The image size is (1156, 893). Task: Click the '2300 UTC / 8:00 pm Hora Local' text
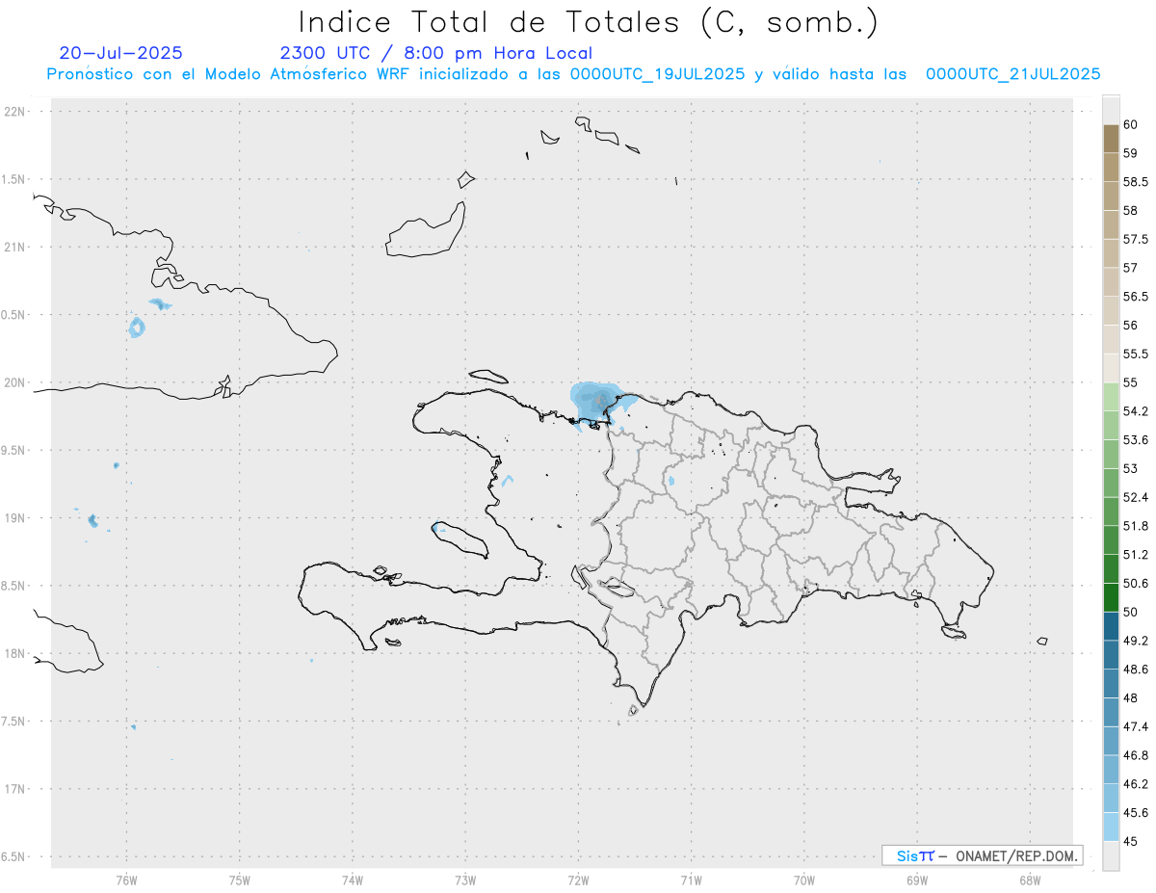[x=435, y=54]
